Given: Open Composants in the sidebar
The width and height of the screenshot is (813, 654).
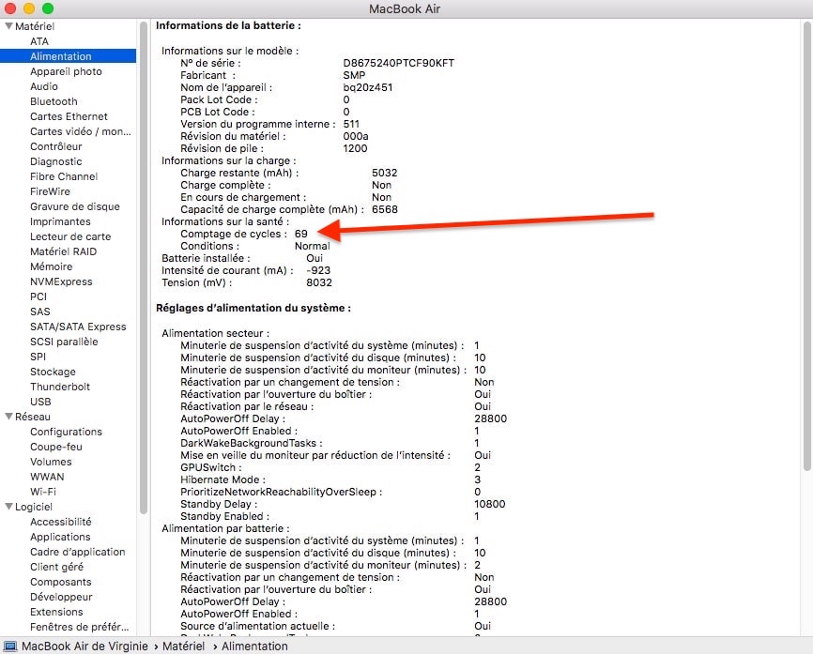Looking at the screenshot, I should (x=61, y=583).
